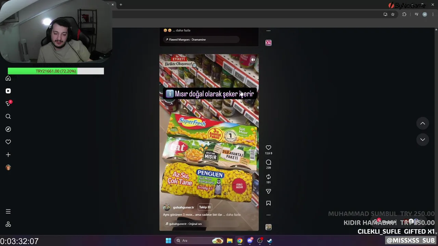
Task: Expand reel caption with 'daha fazla'
Action: (x=233, y=215)
